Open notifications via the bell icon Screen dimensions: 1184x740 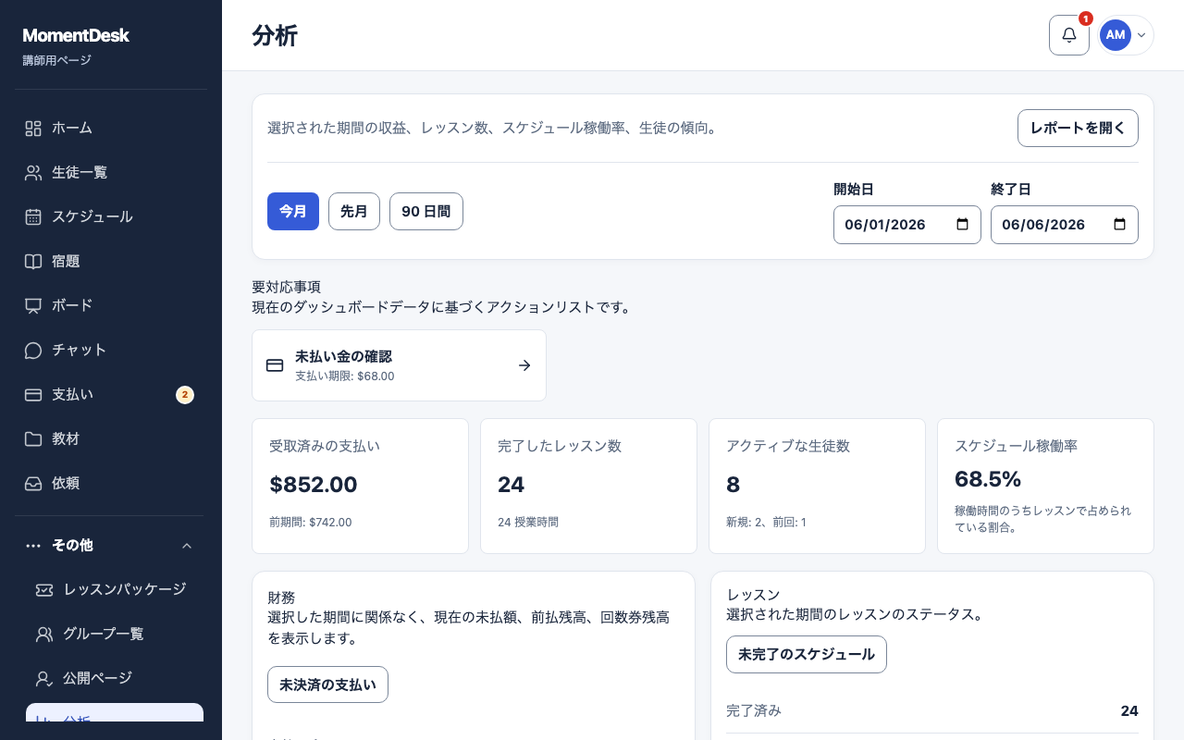1069,35
